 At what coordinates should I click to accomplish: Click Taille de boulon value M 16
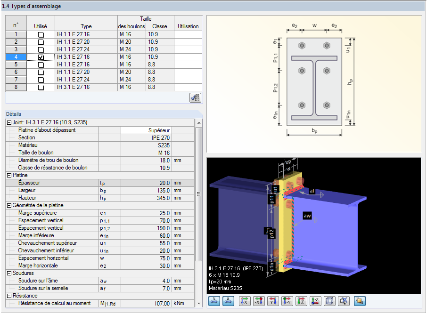(146, 153)
